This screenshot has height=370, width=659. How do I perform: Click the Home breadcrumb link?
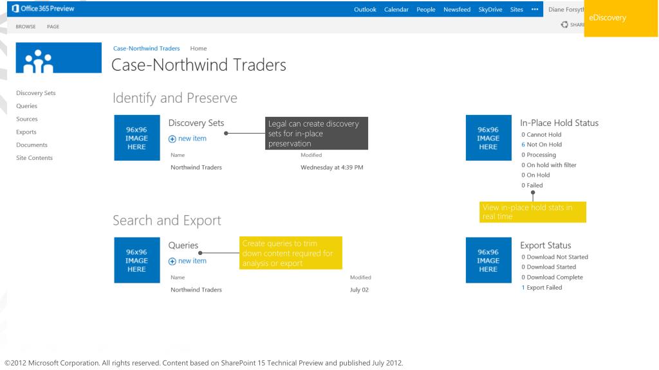coord(198,48)
